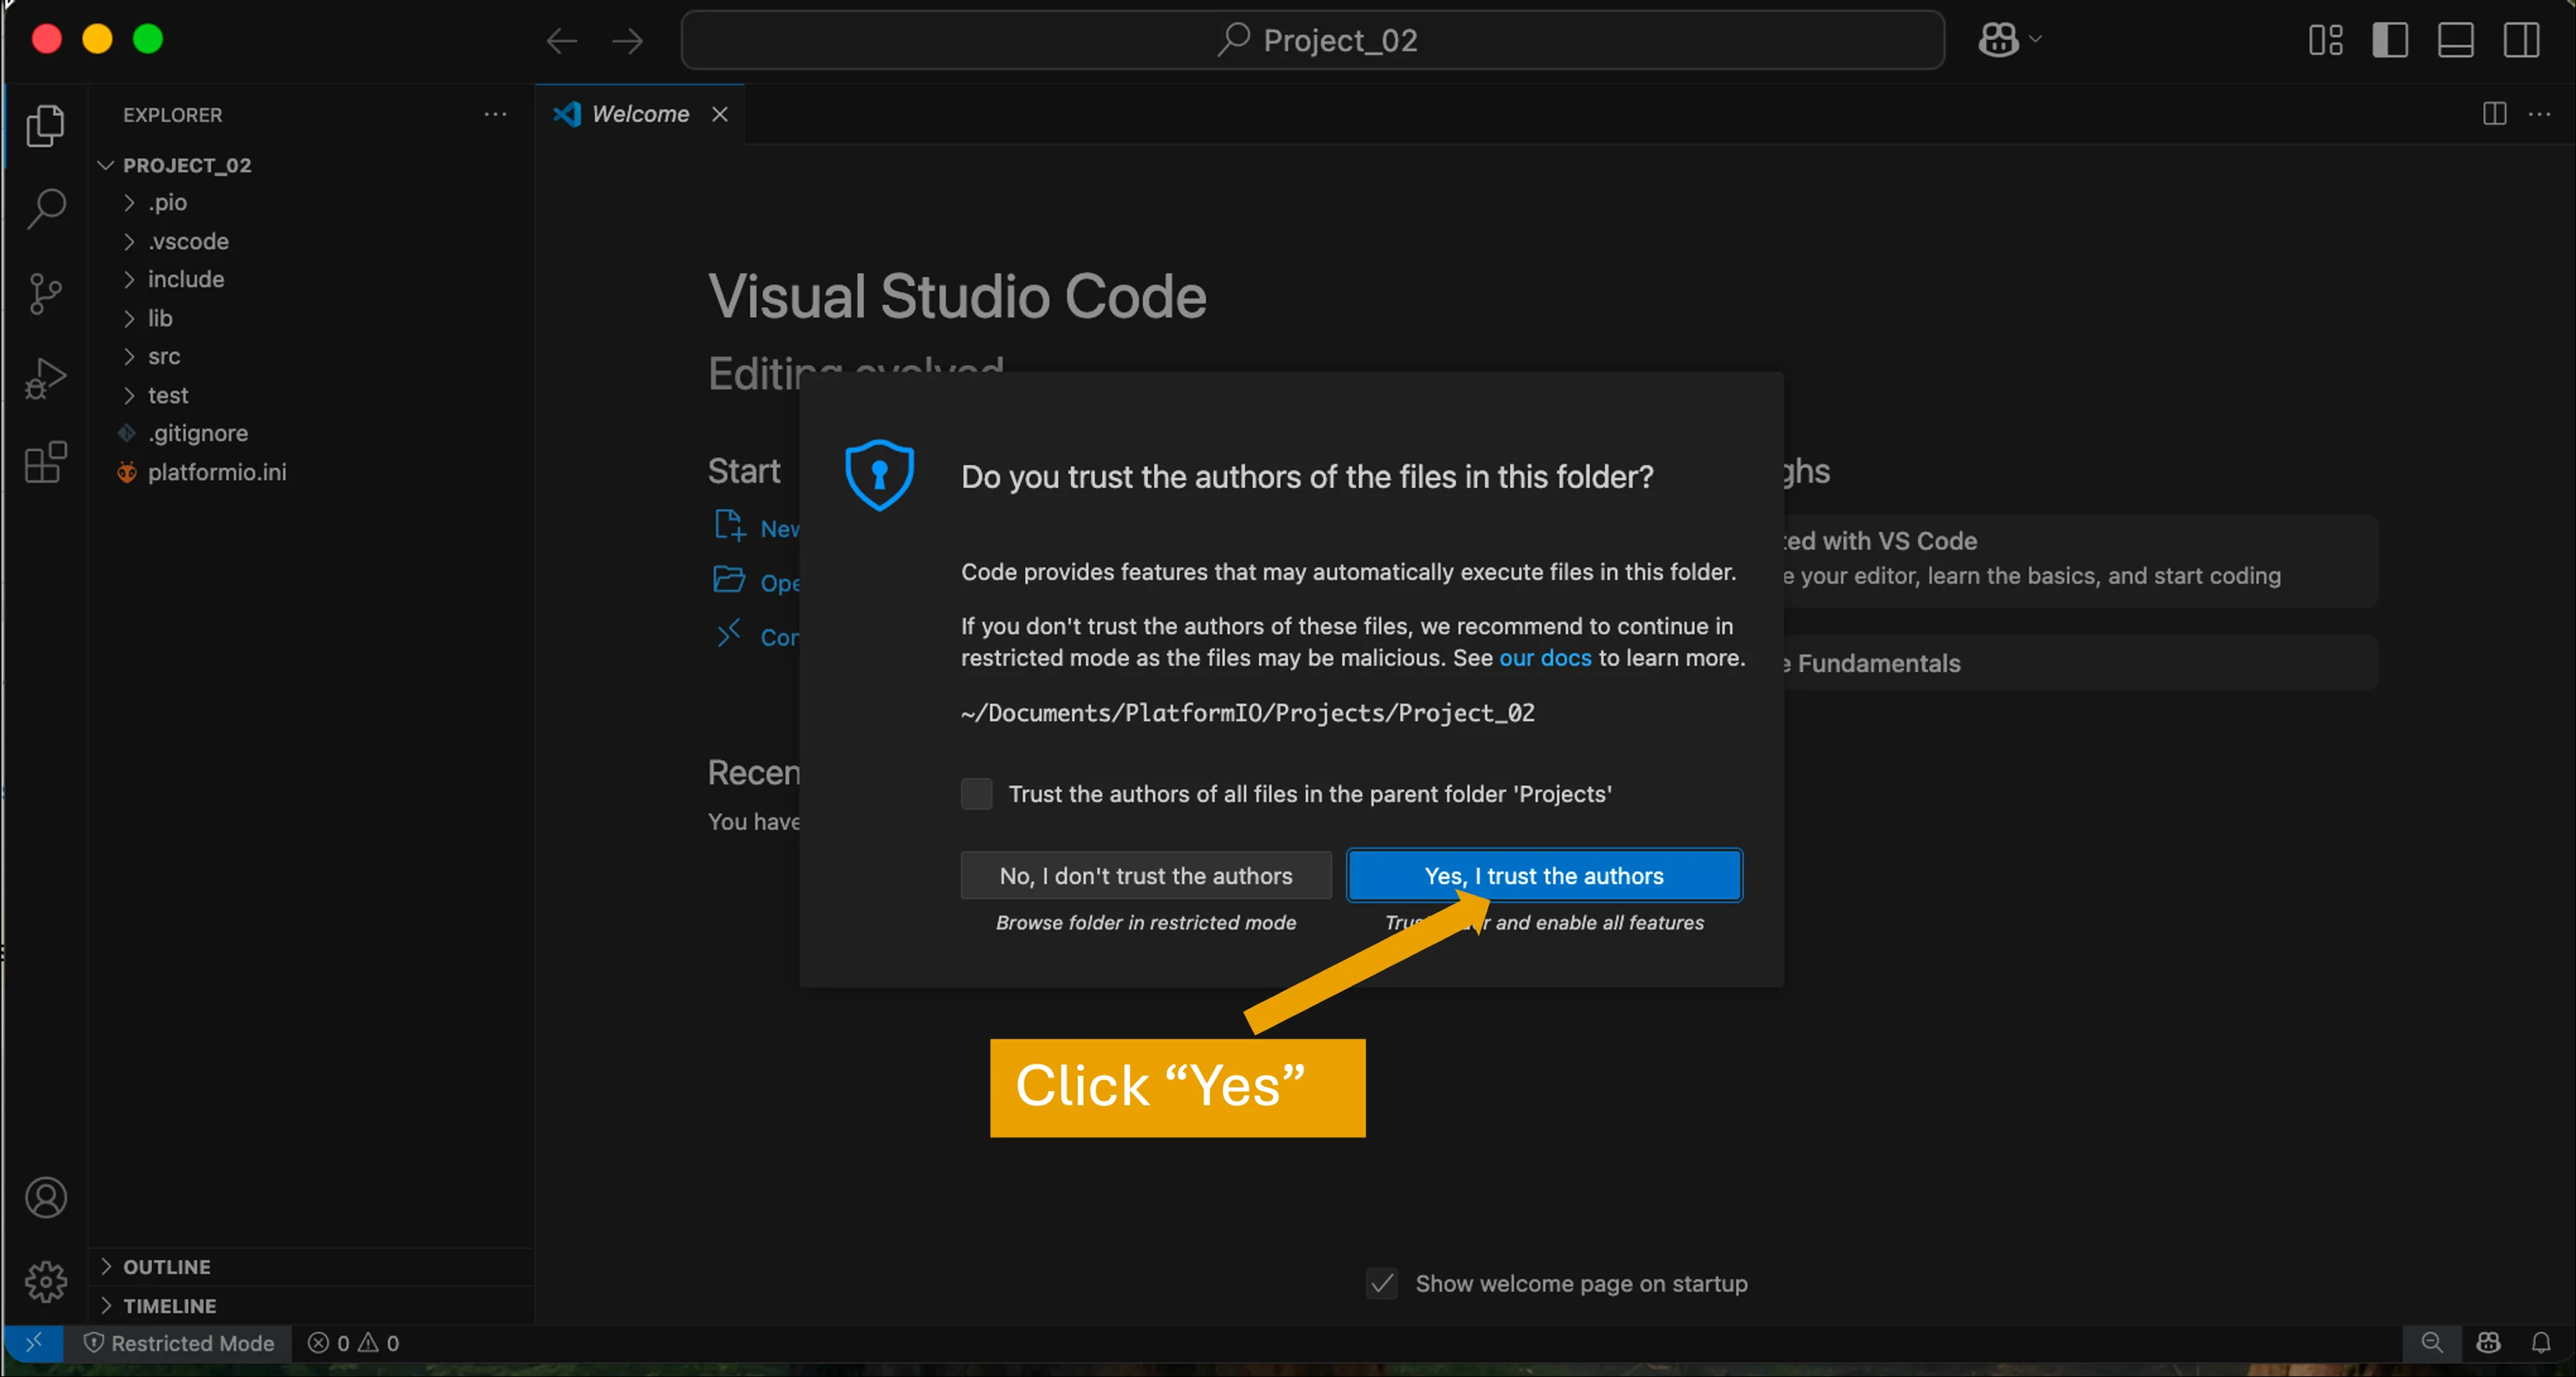Screen dimensions: 2576x1377
Task: Toggle the primary side bar
Action: pyautogui.click(x=2390, y=41)
